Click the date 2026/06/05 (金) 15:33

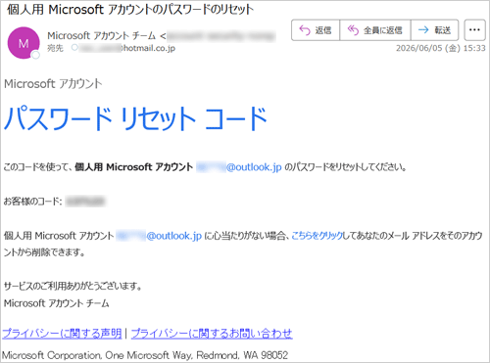(441, 48)
